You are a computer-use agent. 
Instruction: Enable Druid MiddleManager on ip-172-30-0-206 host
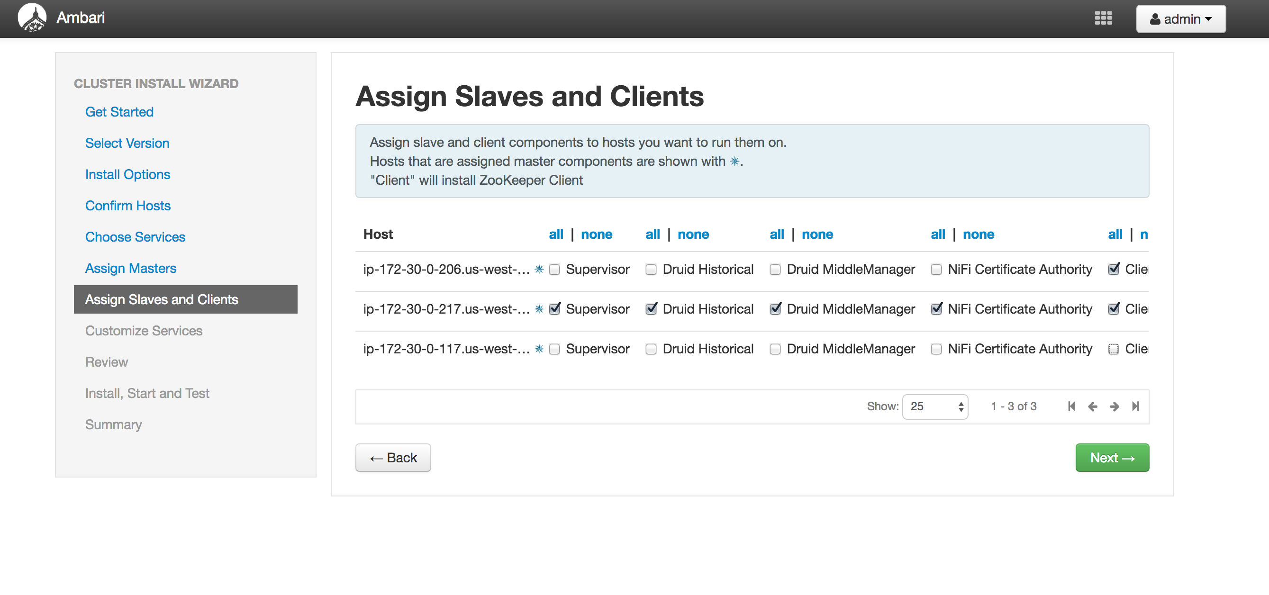(x=775, y=270)
